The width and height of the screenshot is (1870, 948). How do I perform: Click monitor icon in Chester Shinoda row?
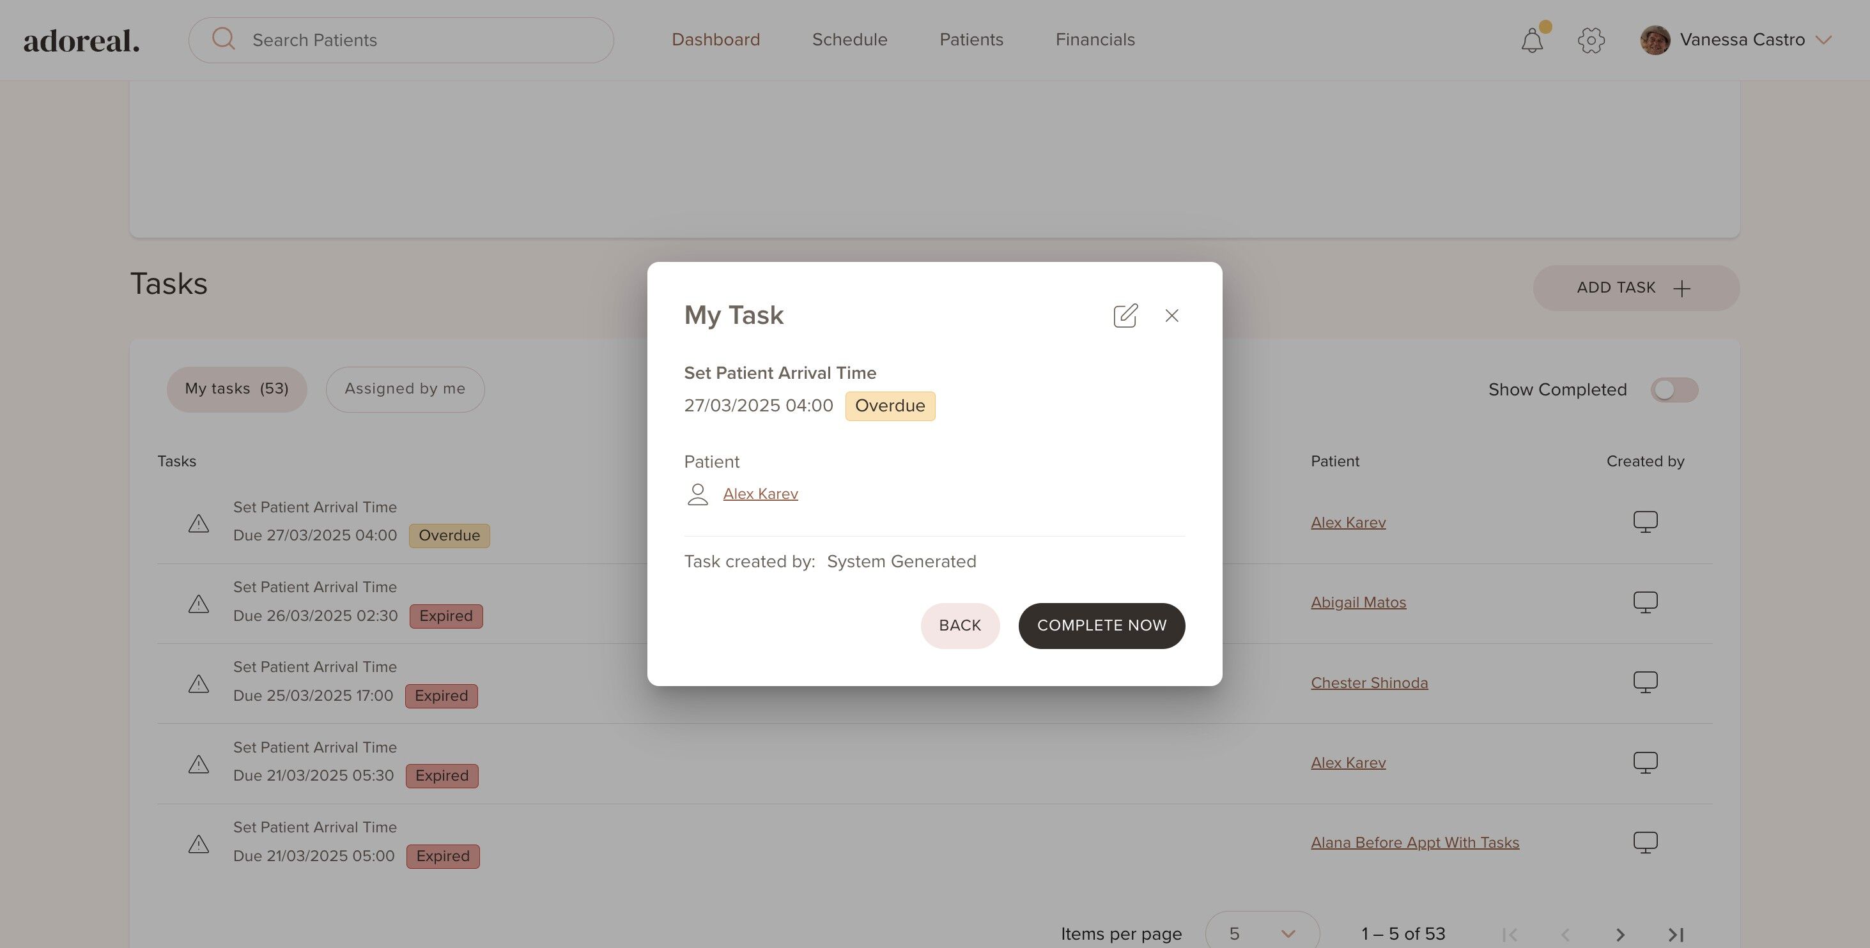[1645, 682]
